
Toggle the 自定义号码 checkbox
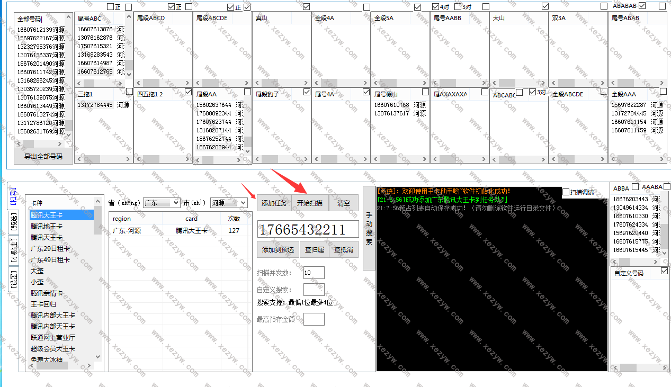(x=665, y=271)
